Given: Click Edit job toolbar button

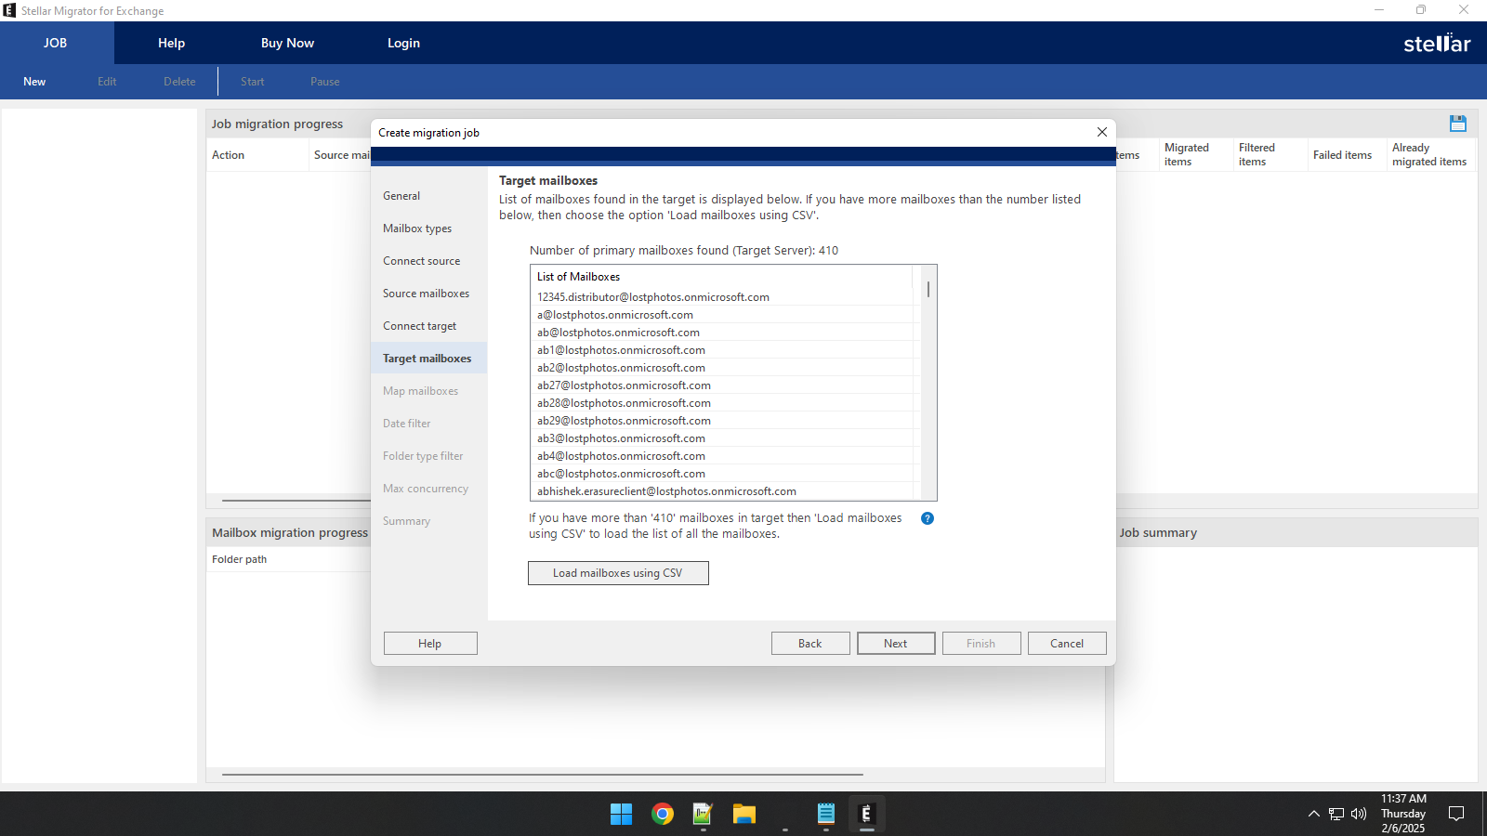Looking at the screenshot, I should [x=107, y=82].
